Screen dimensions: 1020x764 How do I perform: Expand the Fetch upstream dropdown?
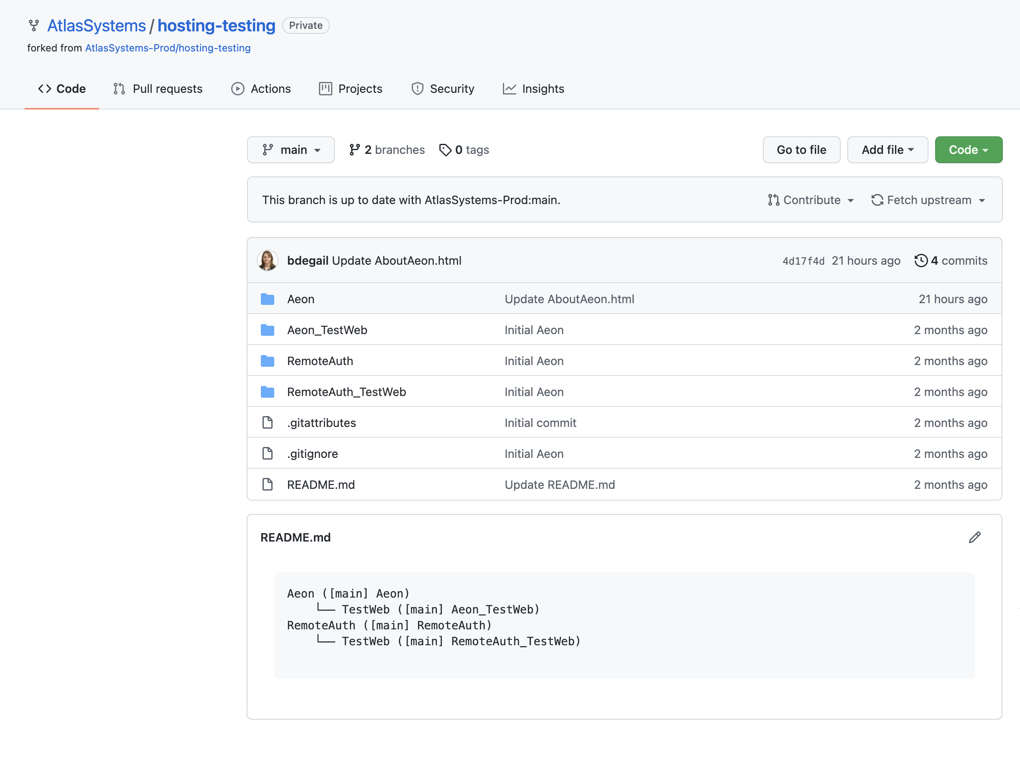[929, 200]
